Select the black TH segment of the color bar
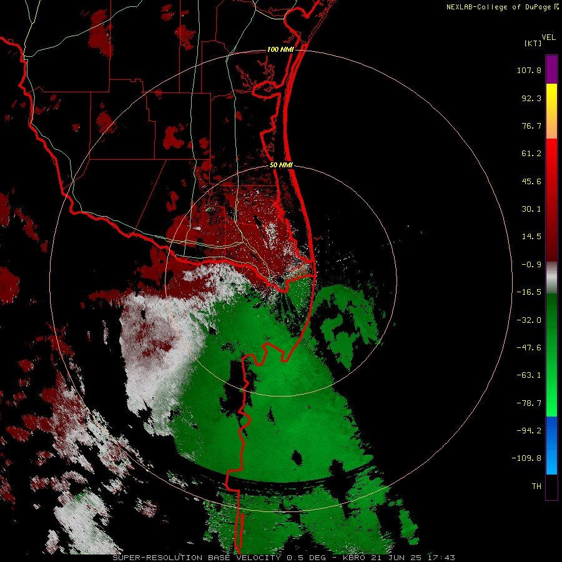The image size is (562, 562). (x=551, y=486)
